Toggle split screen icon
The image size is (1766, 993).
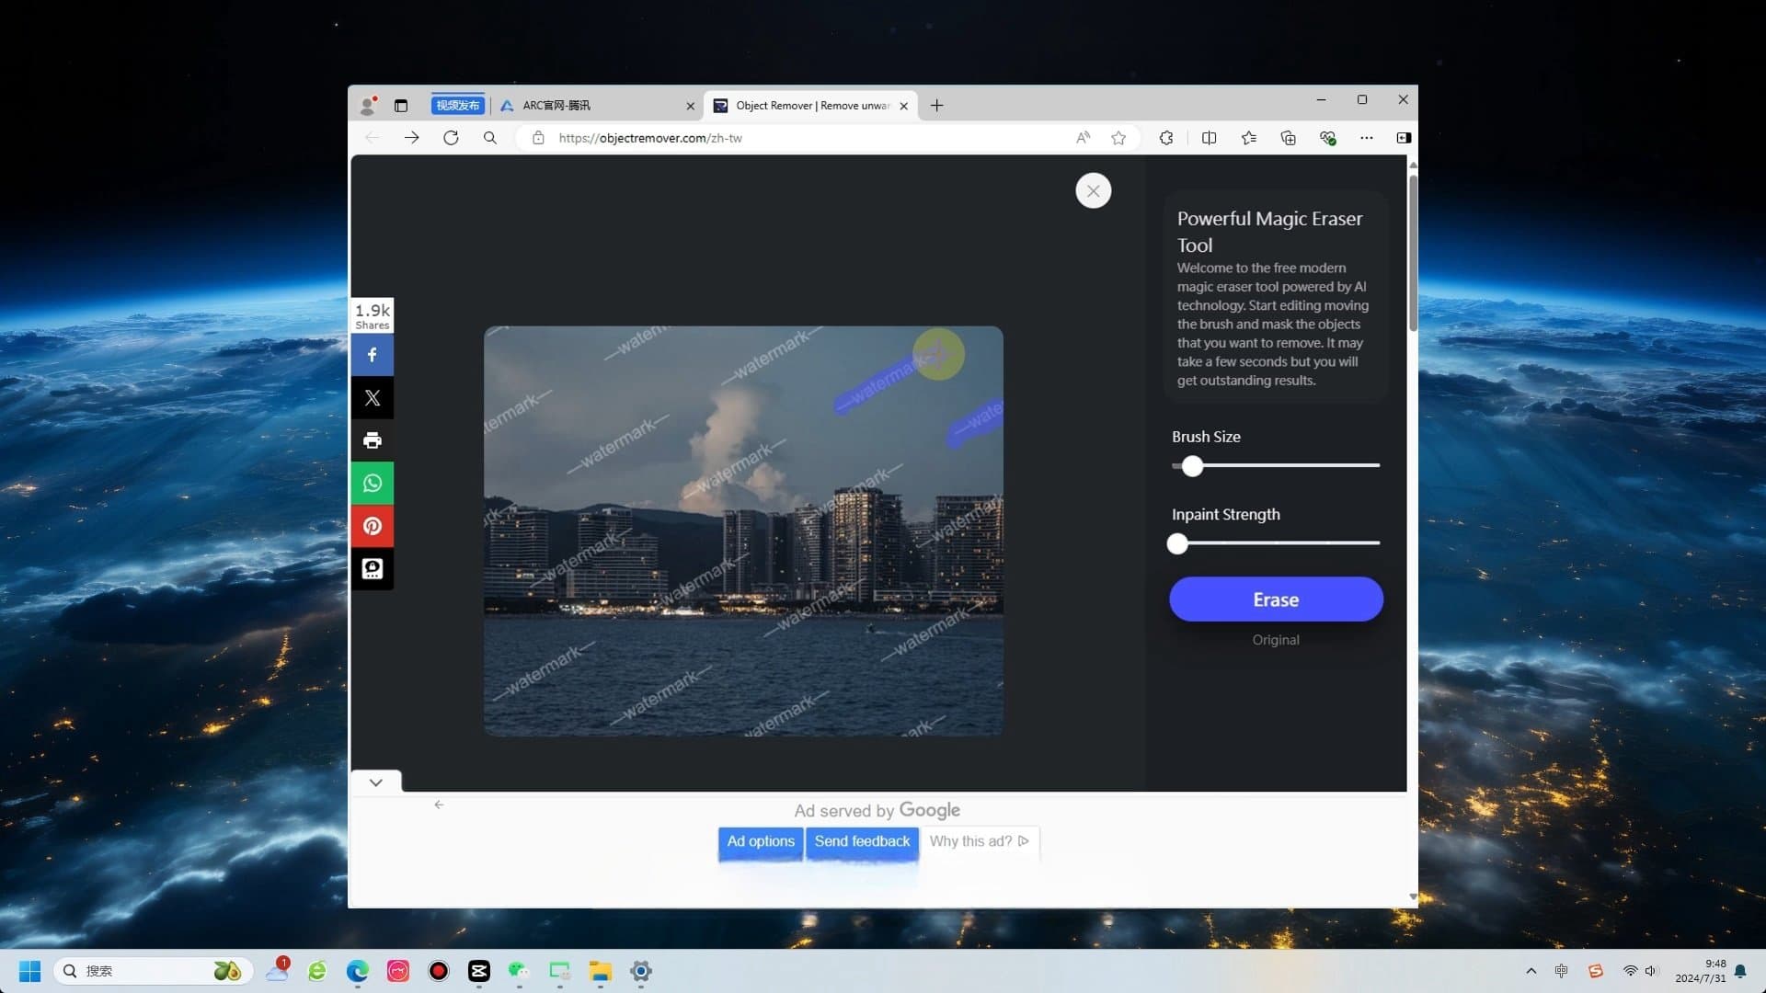click(x=1209, y=138)
